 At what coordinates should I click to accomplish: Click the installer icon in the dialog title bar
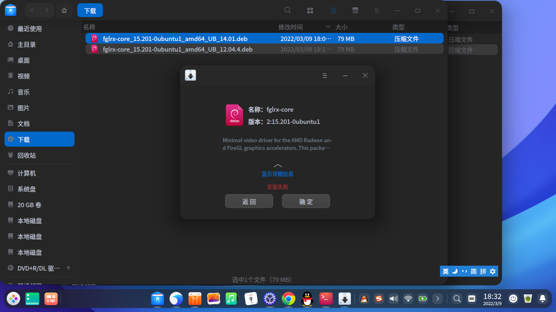[190, 75]
